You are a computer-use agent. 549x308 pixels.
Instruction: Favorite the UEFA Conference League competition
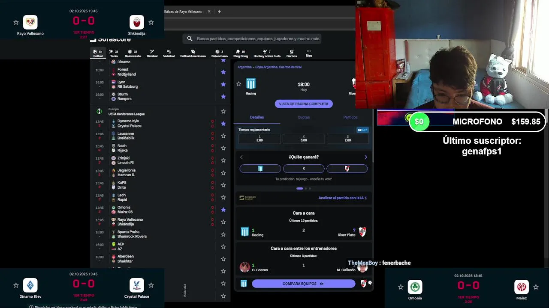[x=223, y=111]
